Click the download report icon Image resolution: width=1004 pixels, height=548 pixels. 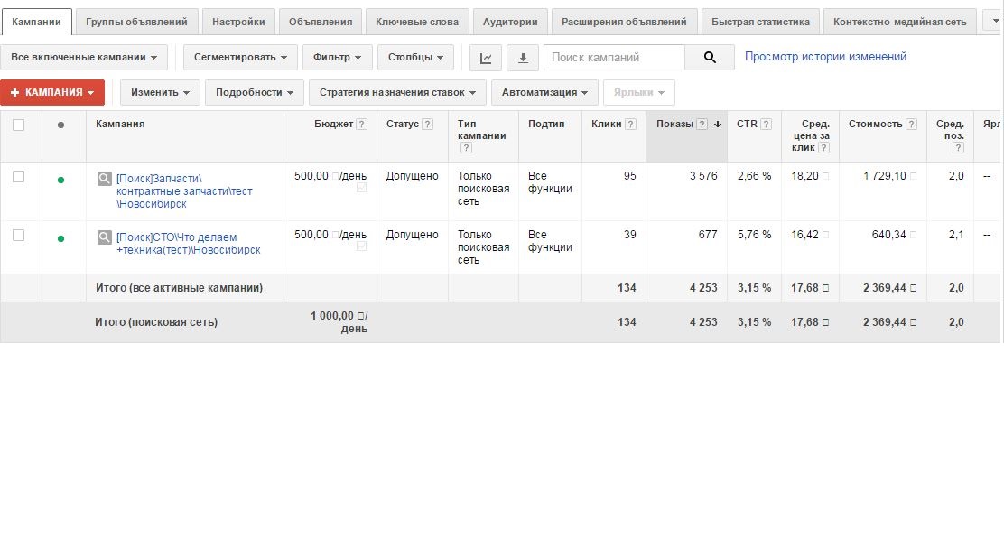(x=523, y=58)
